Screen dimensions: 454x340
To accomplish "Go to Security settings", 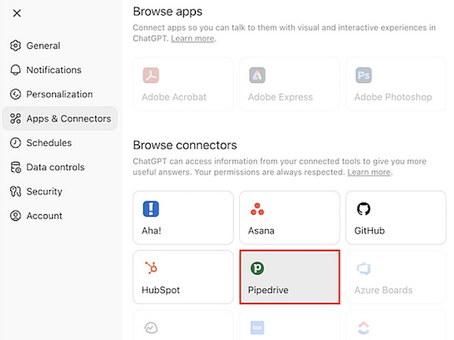I will click(x=44, y=191).
